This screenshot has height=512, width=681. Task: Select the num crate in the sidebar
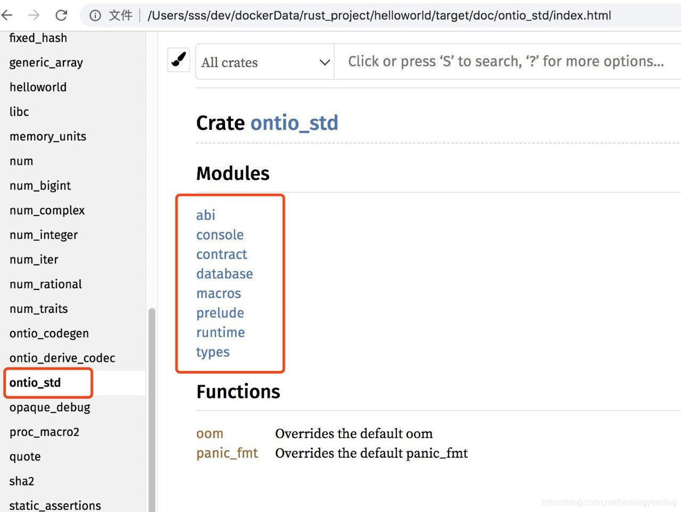point(21,161)
